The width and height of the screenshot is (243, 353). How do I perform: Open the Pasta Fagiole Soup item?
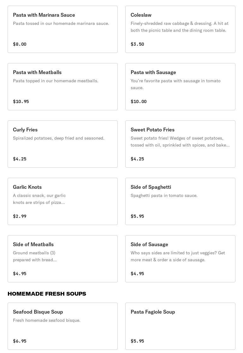pos(180,326)
